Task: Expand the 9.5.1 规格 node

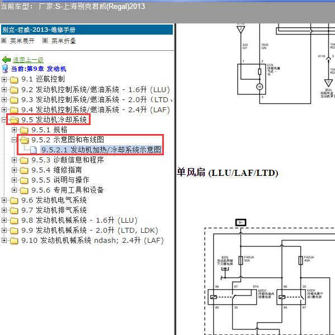Action: coord(14,130)
